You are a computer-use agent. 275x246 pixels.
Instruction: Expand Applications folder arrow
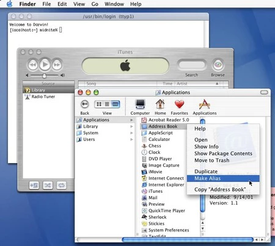(132, 120)
